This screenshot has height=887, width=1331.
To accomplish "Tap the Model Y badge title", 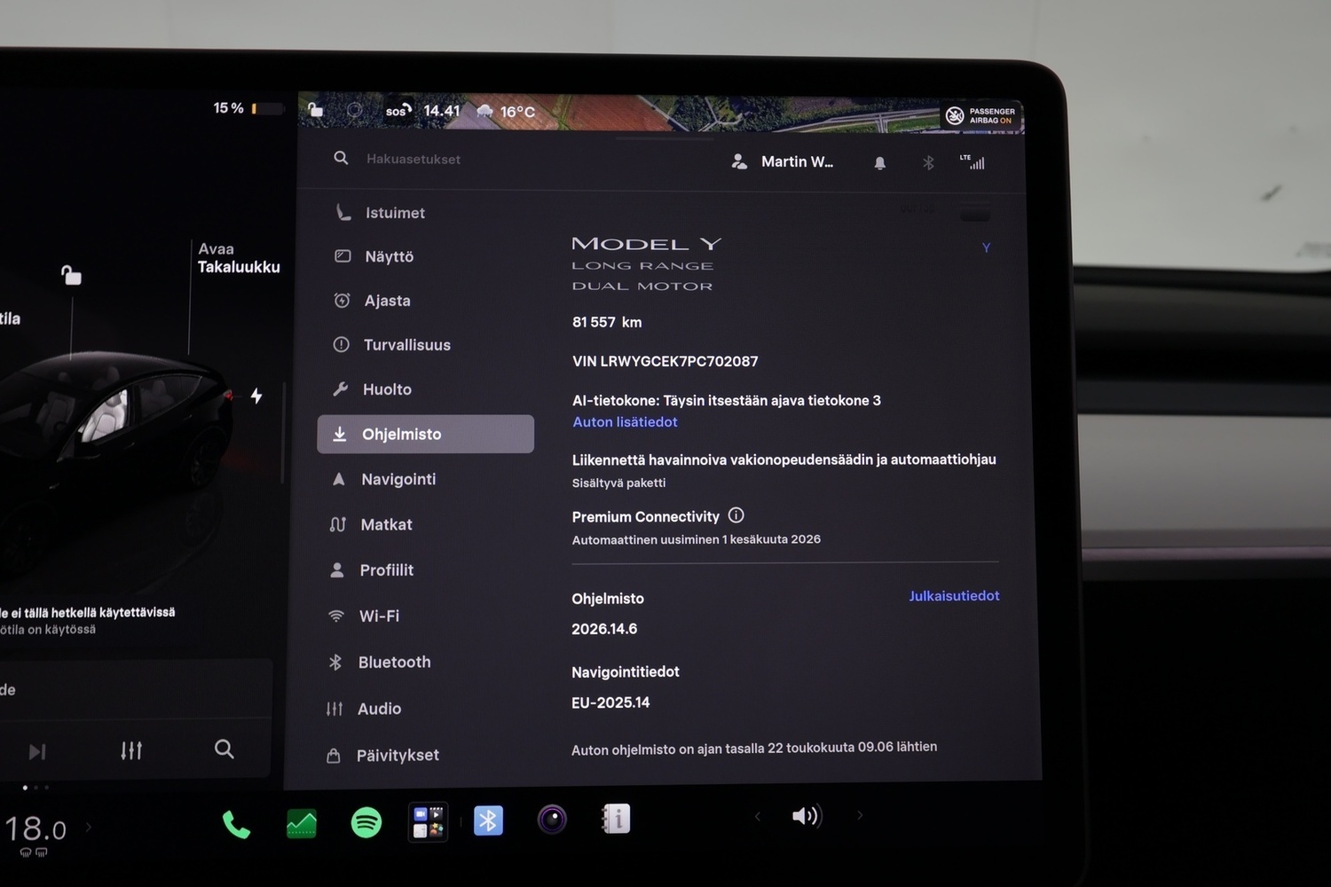I will [x=647, y=244].
